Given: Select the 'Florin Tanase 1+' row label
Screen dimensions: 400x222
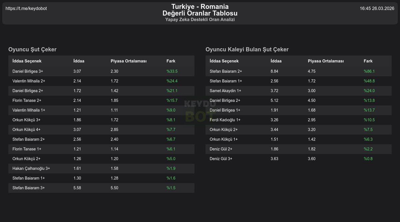Looking at the screenshot, I should [27, 149].
